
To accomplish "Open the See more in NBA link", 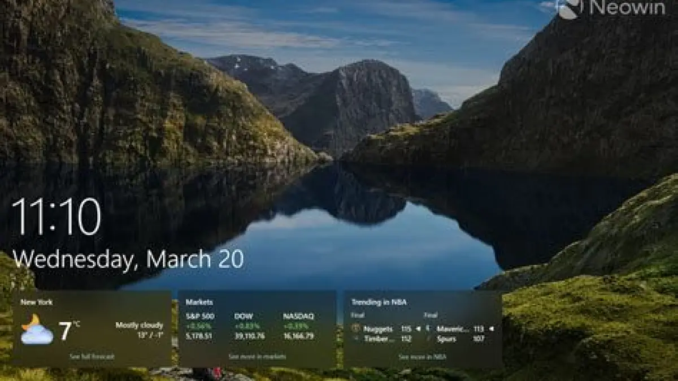I will [x=422, y=357].
